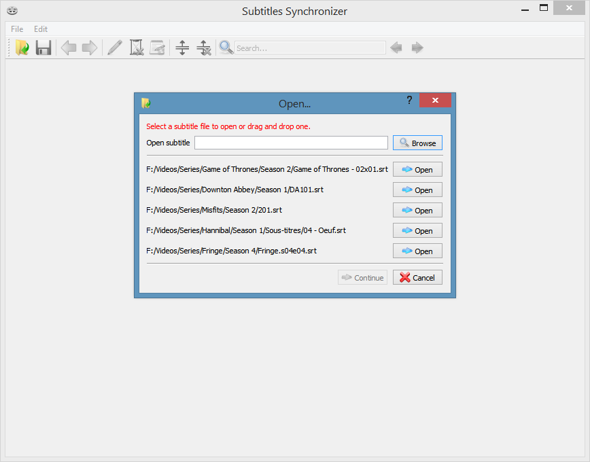Click the insert subtitle line toolbar icon
The width and height of the screenshot is (590, 462).
(x=182, y=48)
